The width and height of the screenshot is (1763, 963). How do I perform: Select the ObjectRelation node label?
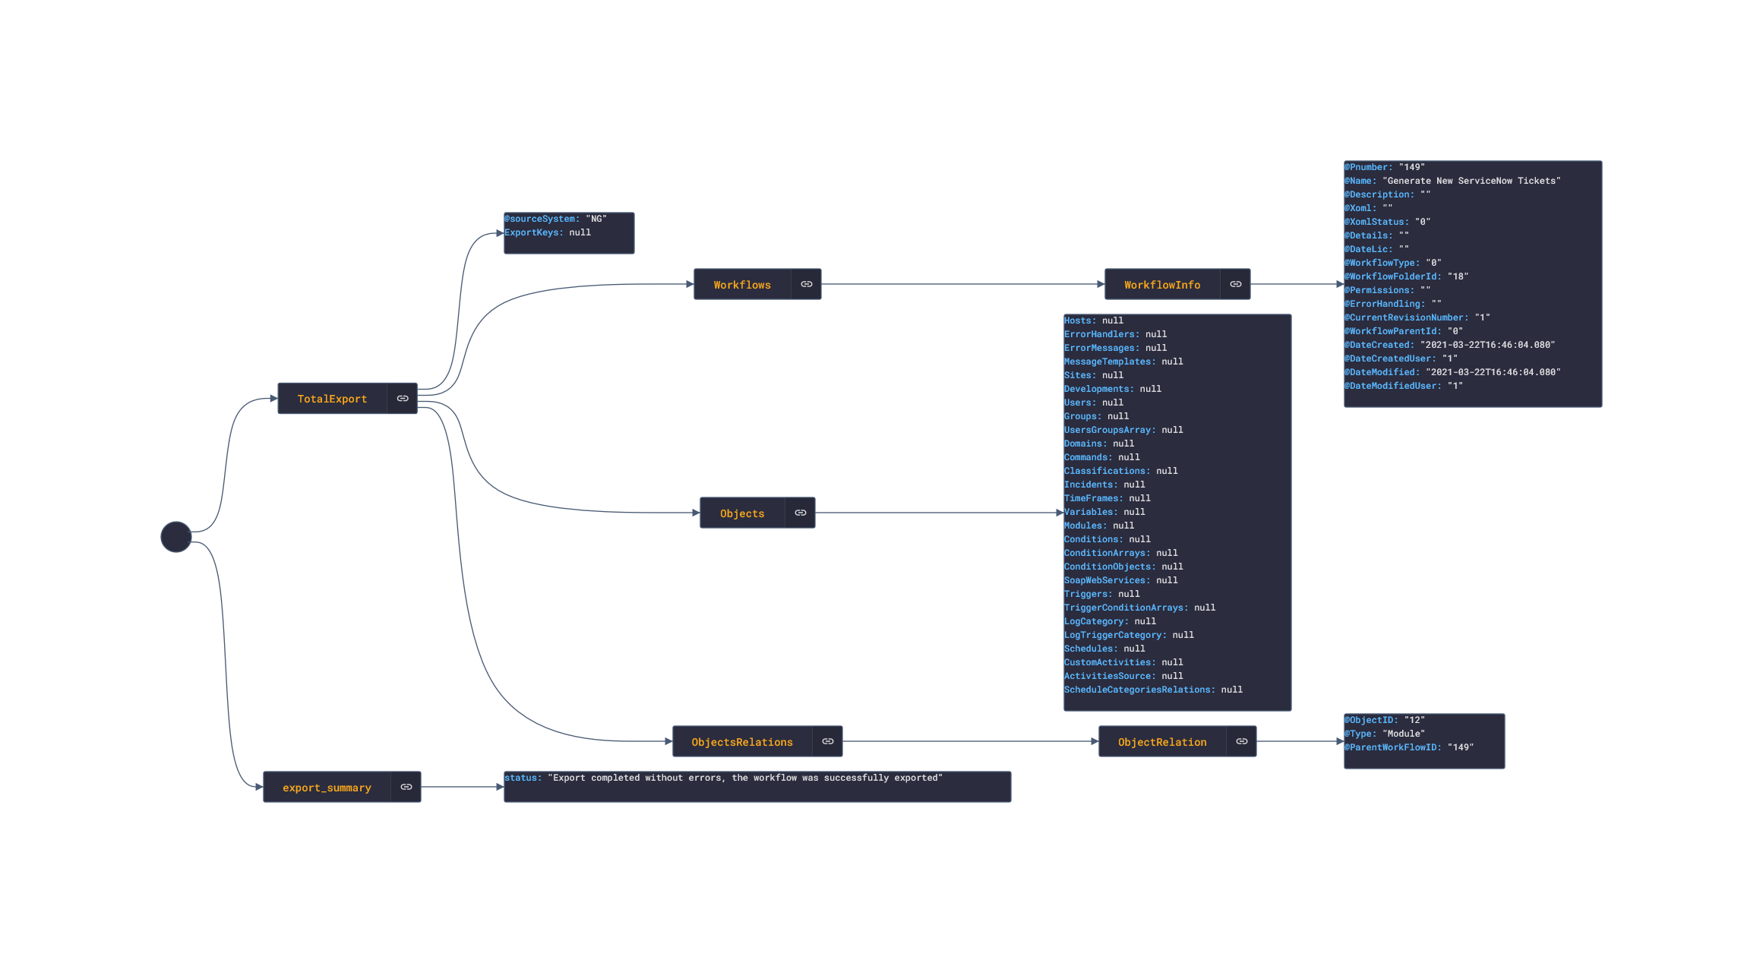(1162, 742)
